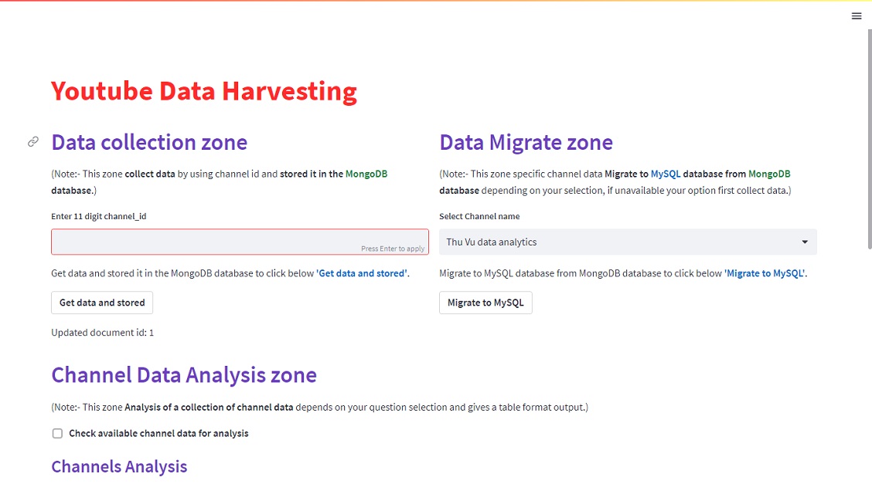This screenshot has height=494, width=872.
Task: Click the anchor link icon beside Data collection zone
Action: 33,142
